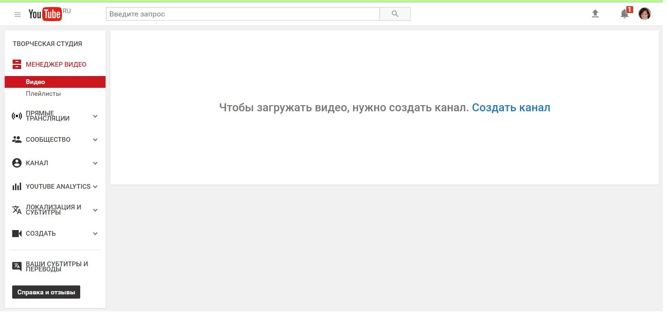This screenshot has width=668, height=323.
Task: Click the Сообщество people icon
Action: click(x=17, y=139)
